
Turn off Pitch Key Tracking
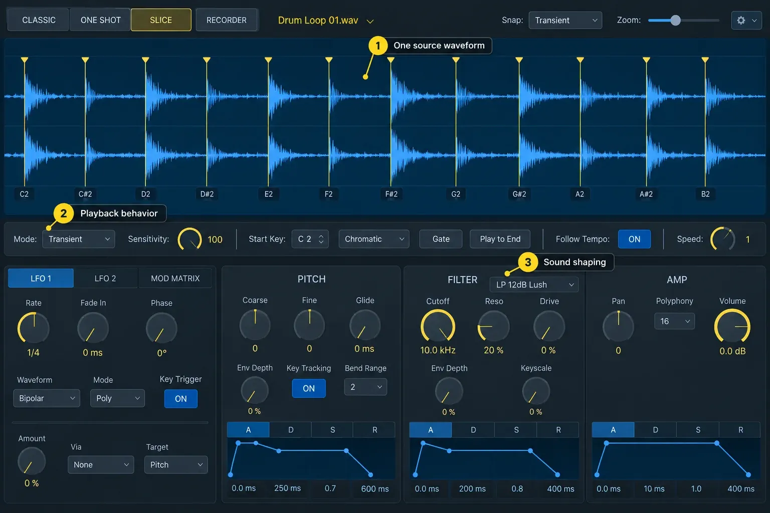(x=309, y=388)
